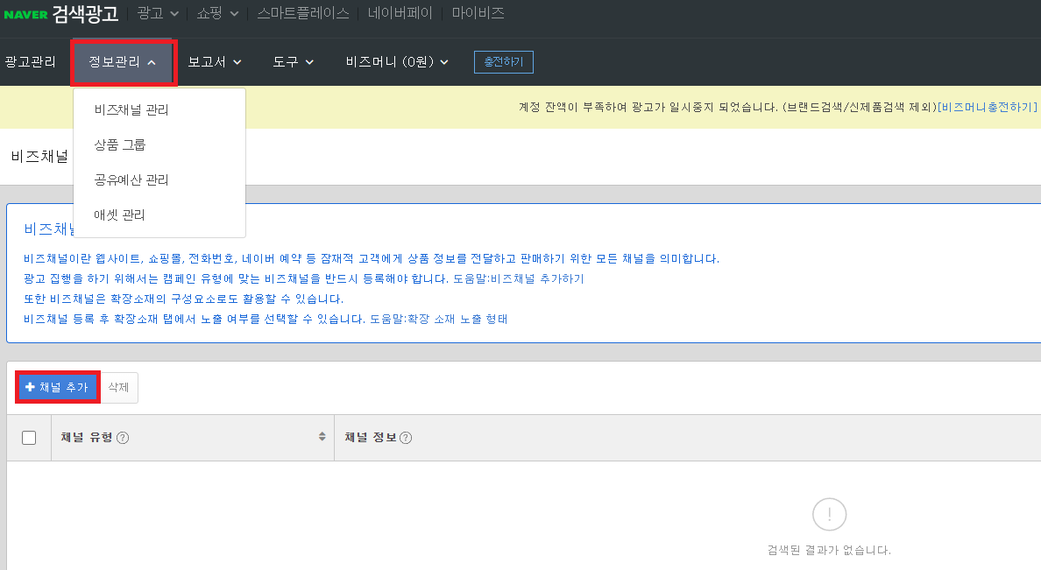
Task: Expand the 도구 menu
Action: coord(293,61)
